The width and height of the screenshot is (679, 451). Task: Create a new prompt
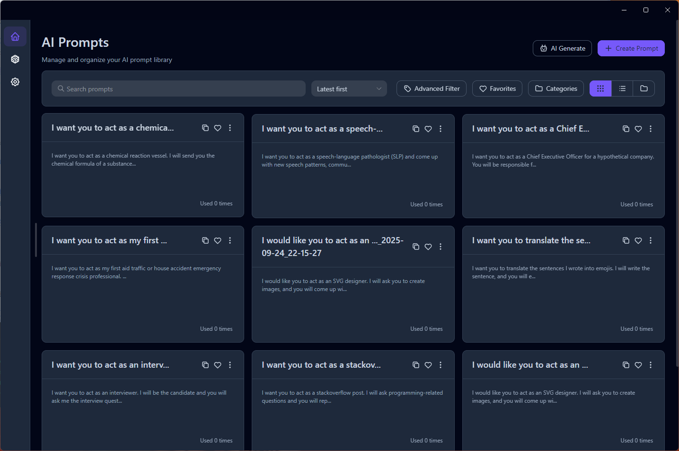[x=631, y=48]
